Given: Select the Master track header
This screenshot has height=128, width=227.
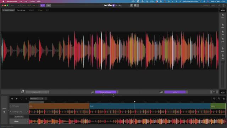Looking at the screenshot, I should (x=19, y=121).
